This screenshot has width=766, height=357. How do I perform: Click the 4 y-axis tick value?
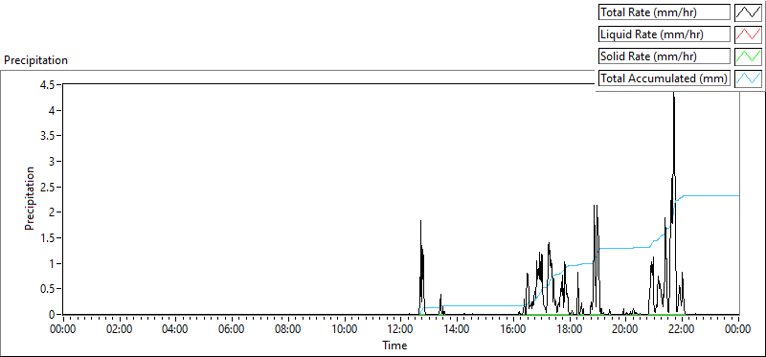click(x=53, y=110)
